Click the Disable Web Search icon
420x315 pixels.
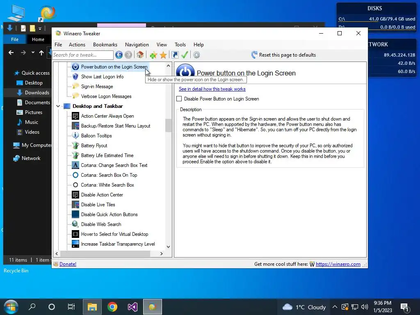75,224
